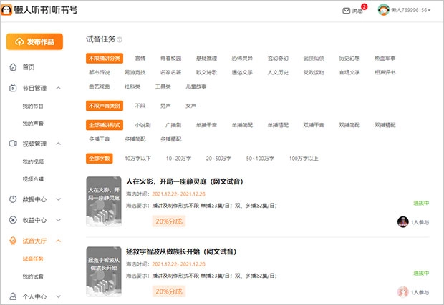The height and width of the screenshot is (305, 444).
Task: Select the 男声 voice filter
Action: pyautogui.click(x=165, y=106)
